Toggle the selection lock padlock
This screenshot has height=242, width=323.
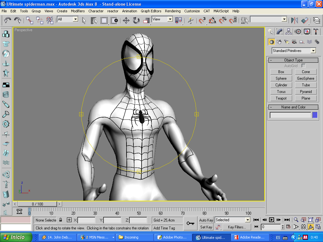click(61, 220)
